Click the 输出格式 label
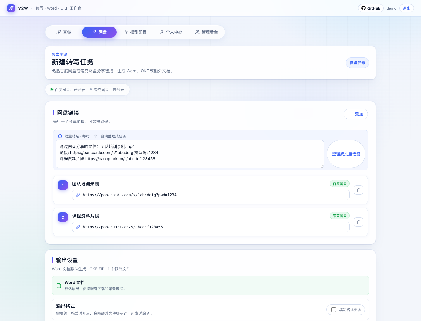Image resolution: width=421 pixels, height=321 pixels. [65, 306]
